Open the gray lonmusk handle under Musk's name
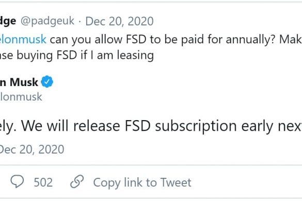 [x=21, y=96]
